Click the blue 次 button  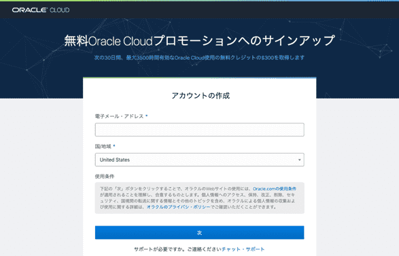[200, 233]
